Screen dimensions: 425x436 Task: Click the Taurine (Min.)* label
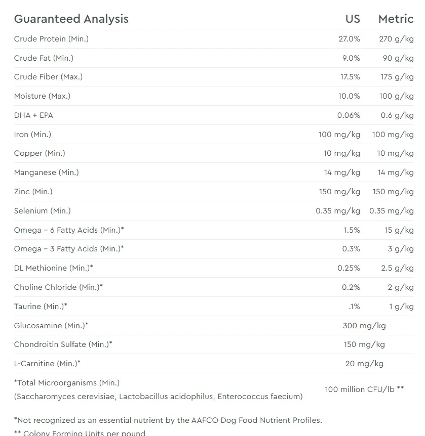[x=41, y=307]
